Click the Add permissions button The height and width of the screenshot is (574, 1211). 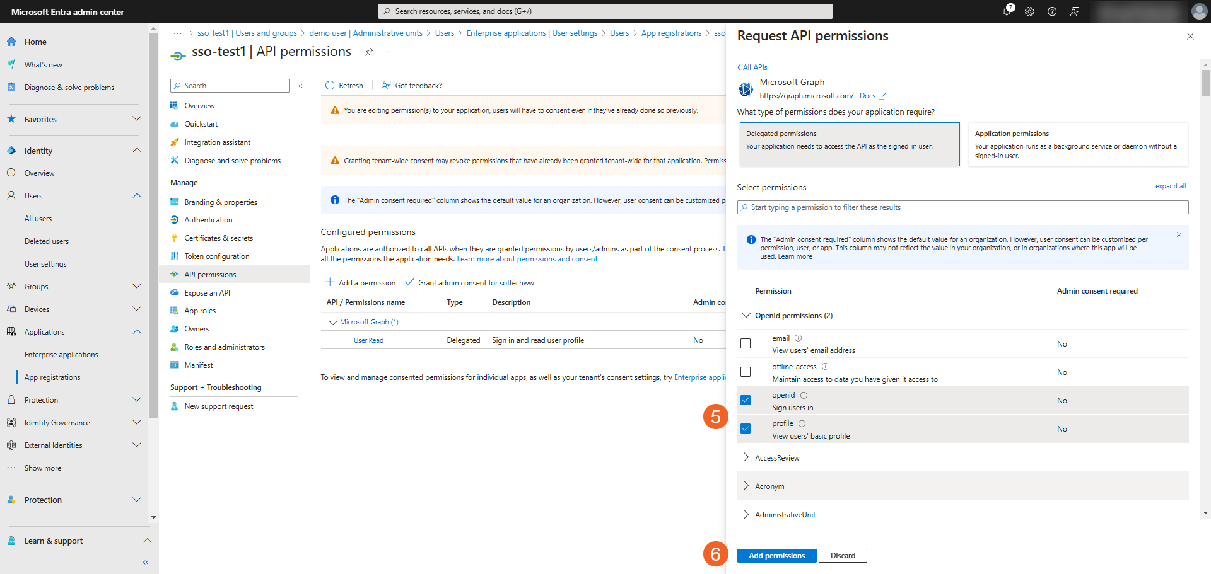point(776,556)
